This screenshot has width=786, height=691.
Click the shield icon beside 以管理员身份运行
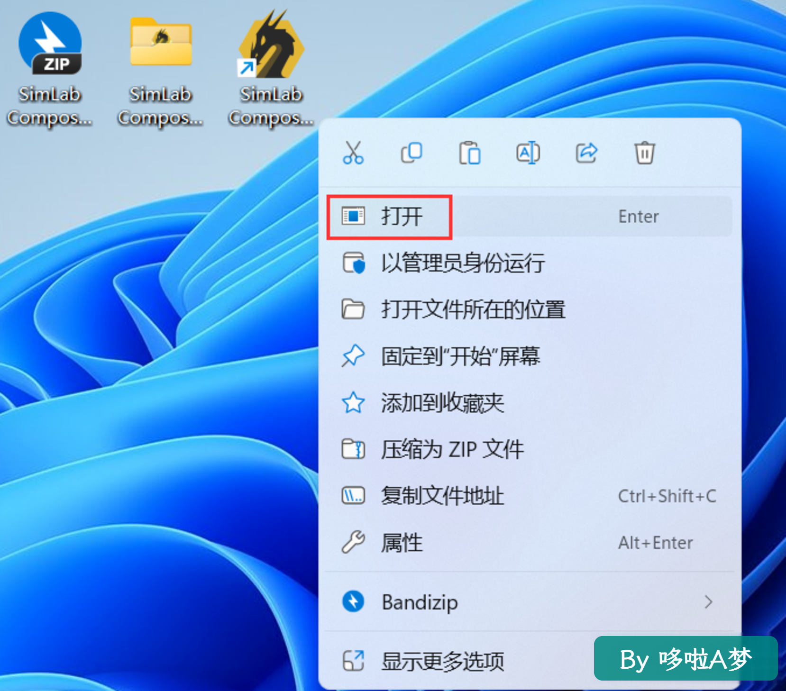click(x=353, y=263)
